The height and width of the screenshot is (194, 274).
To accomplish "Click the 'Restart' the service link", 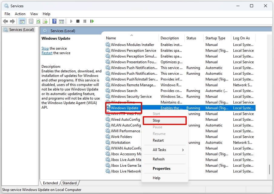I will [47, 53].
